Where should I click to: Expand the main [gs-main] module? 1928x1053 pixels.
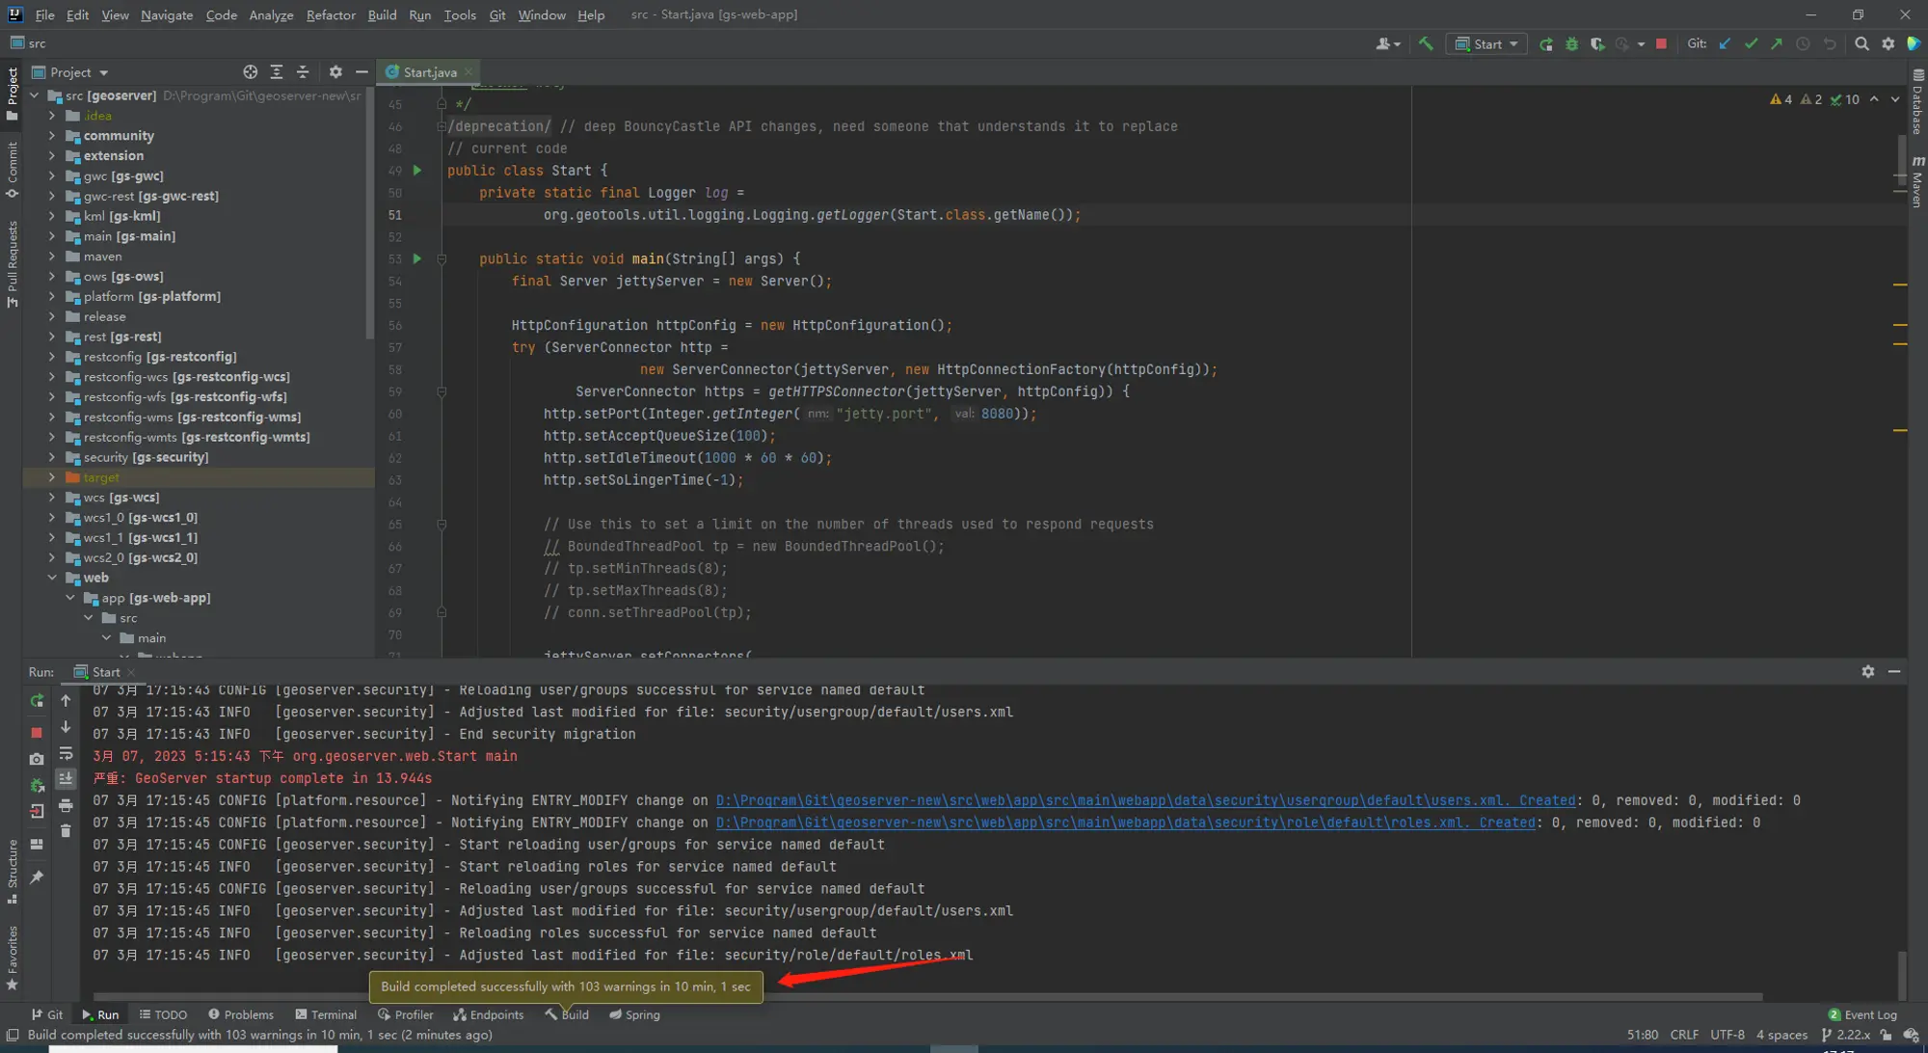pos(52,236)
